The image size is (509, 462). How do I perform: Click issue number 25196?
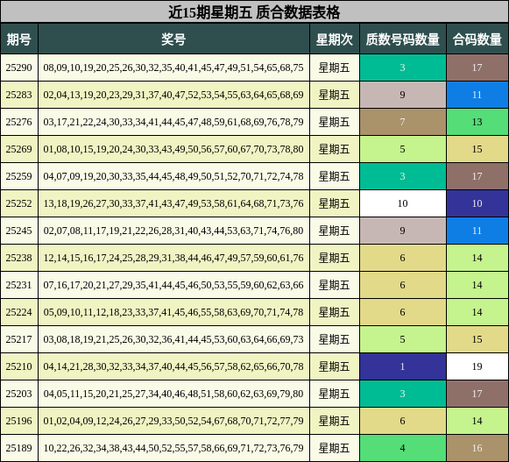click(18, 421)
